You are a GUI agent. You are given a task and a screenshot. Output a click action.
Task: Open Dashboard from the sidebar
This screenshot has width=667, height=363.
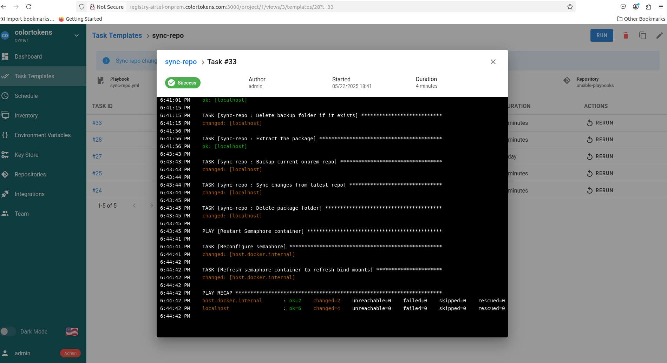point(28,56)
